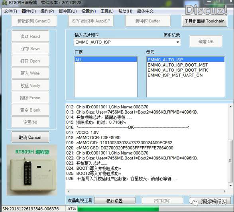Viewport: 234px width, 212px height.
Task: Click the 写入 Write button
Action: (x=30, y=73)
